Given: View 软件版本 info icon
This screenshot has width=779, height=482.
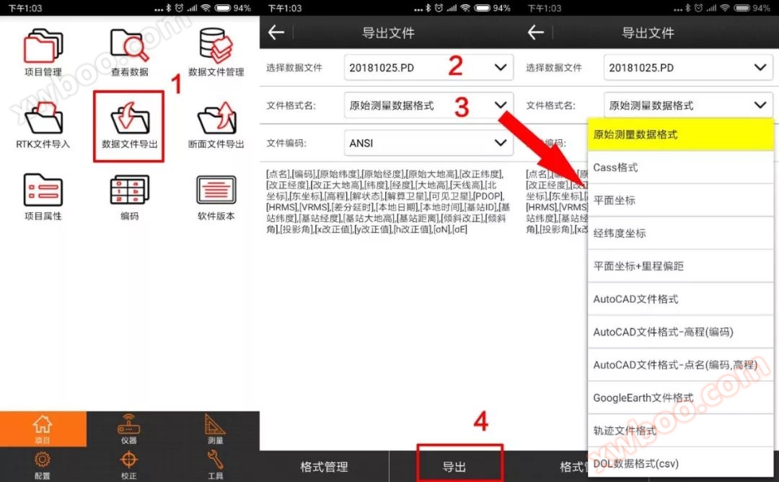Looking at the screenshot, I should pos(216,192).
